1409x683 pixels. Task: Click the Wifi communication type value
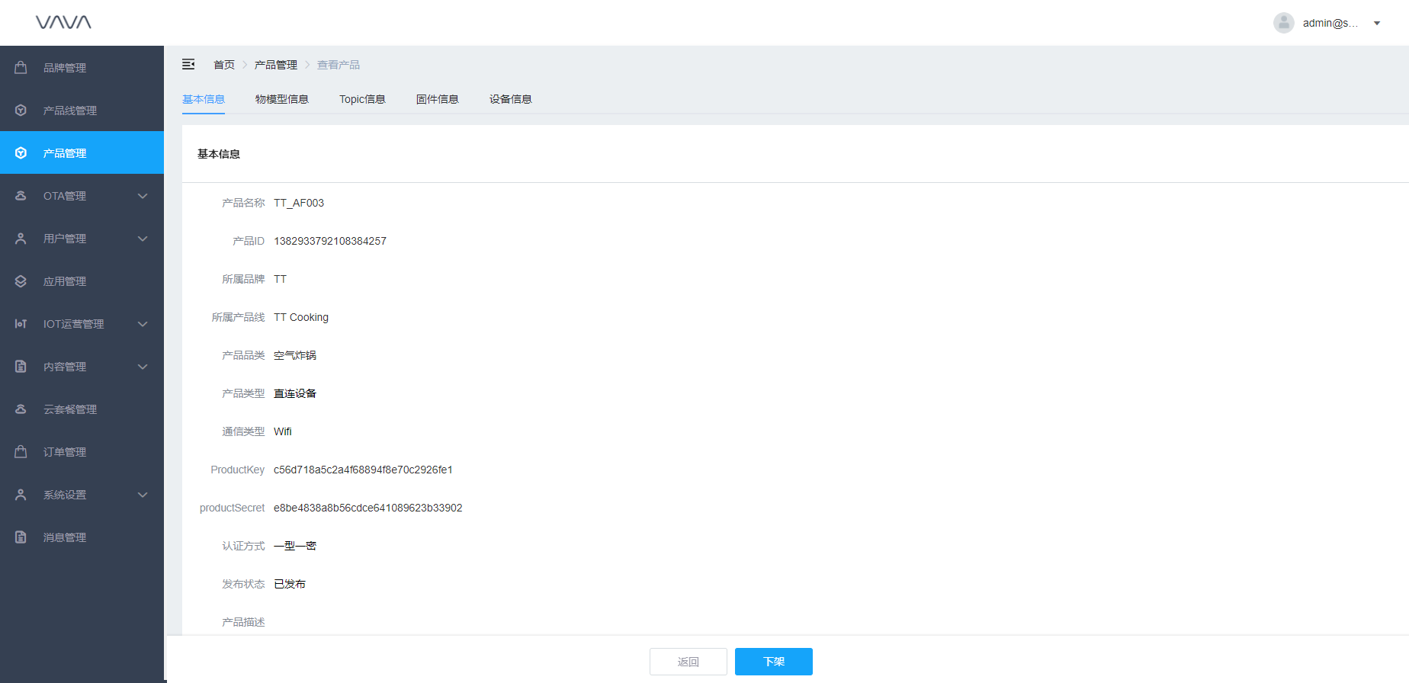(283, 431)
